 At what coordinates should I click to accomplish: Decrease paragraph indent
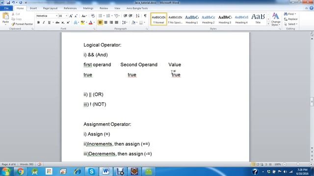[126, 16]
